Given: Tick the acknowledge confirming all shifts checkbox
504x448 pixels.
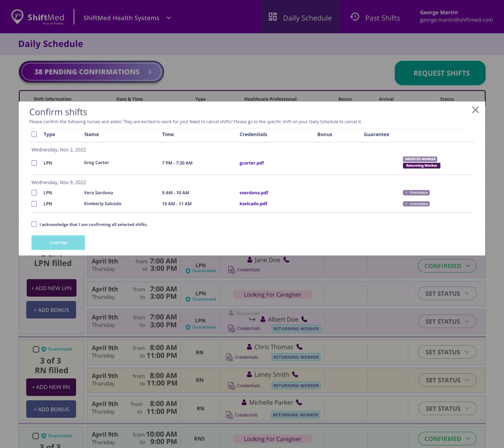Looking at the screenshot, I should click(34, 224).
